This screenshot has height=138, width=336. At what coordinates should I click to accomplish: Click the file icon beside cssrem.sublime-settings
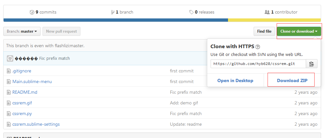pos(8,124)
